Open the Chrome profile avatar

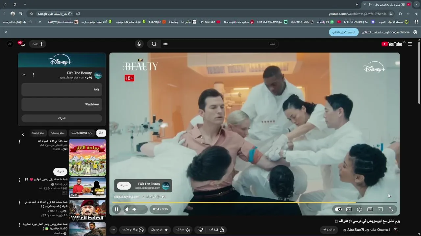(x=13, y=14)
